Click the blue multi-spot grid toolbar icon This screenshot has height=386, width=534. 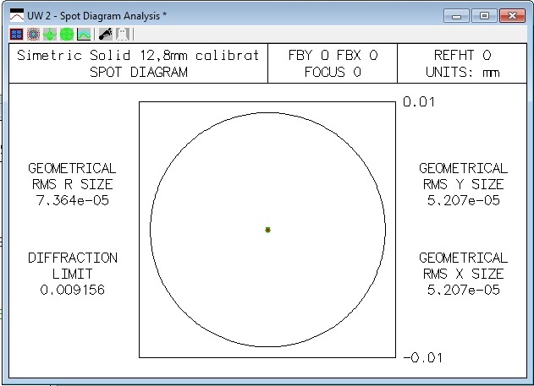(16, 34)
